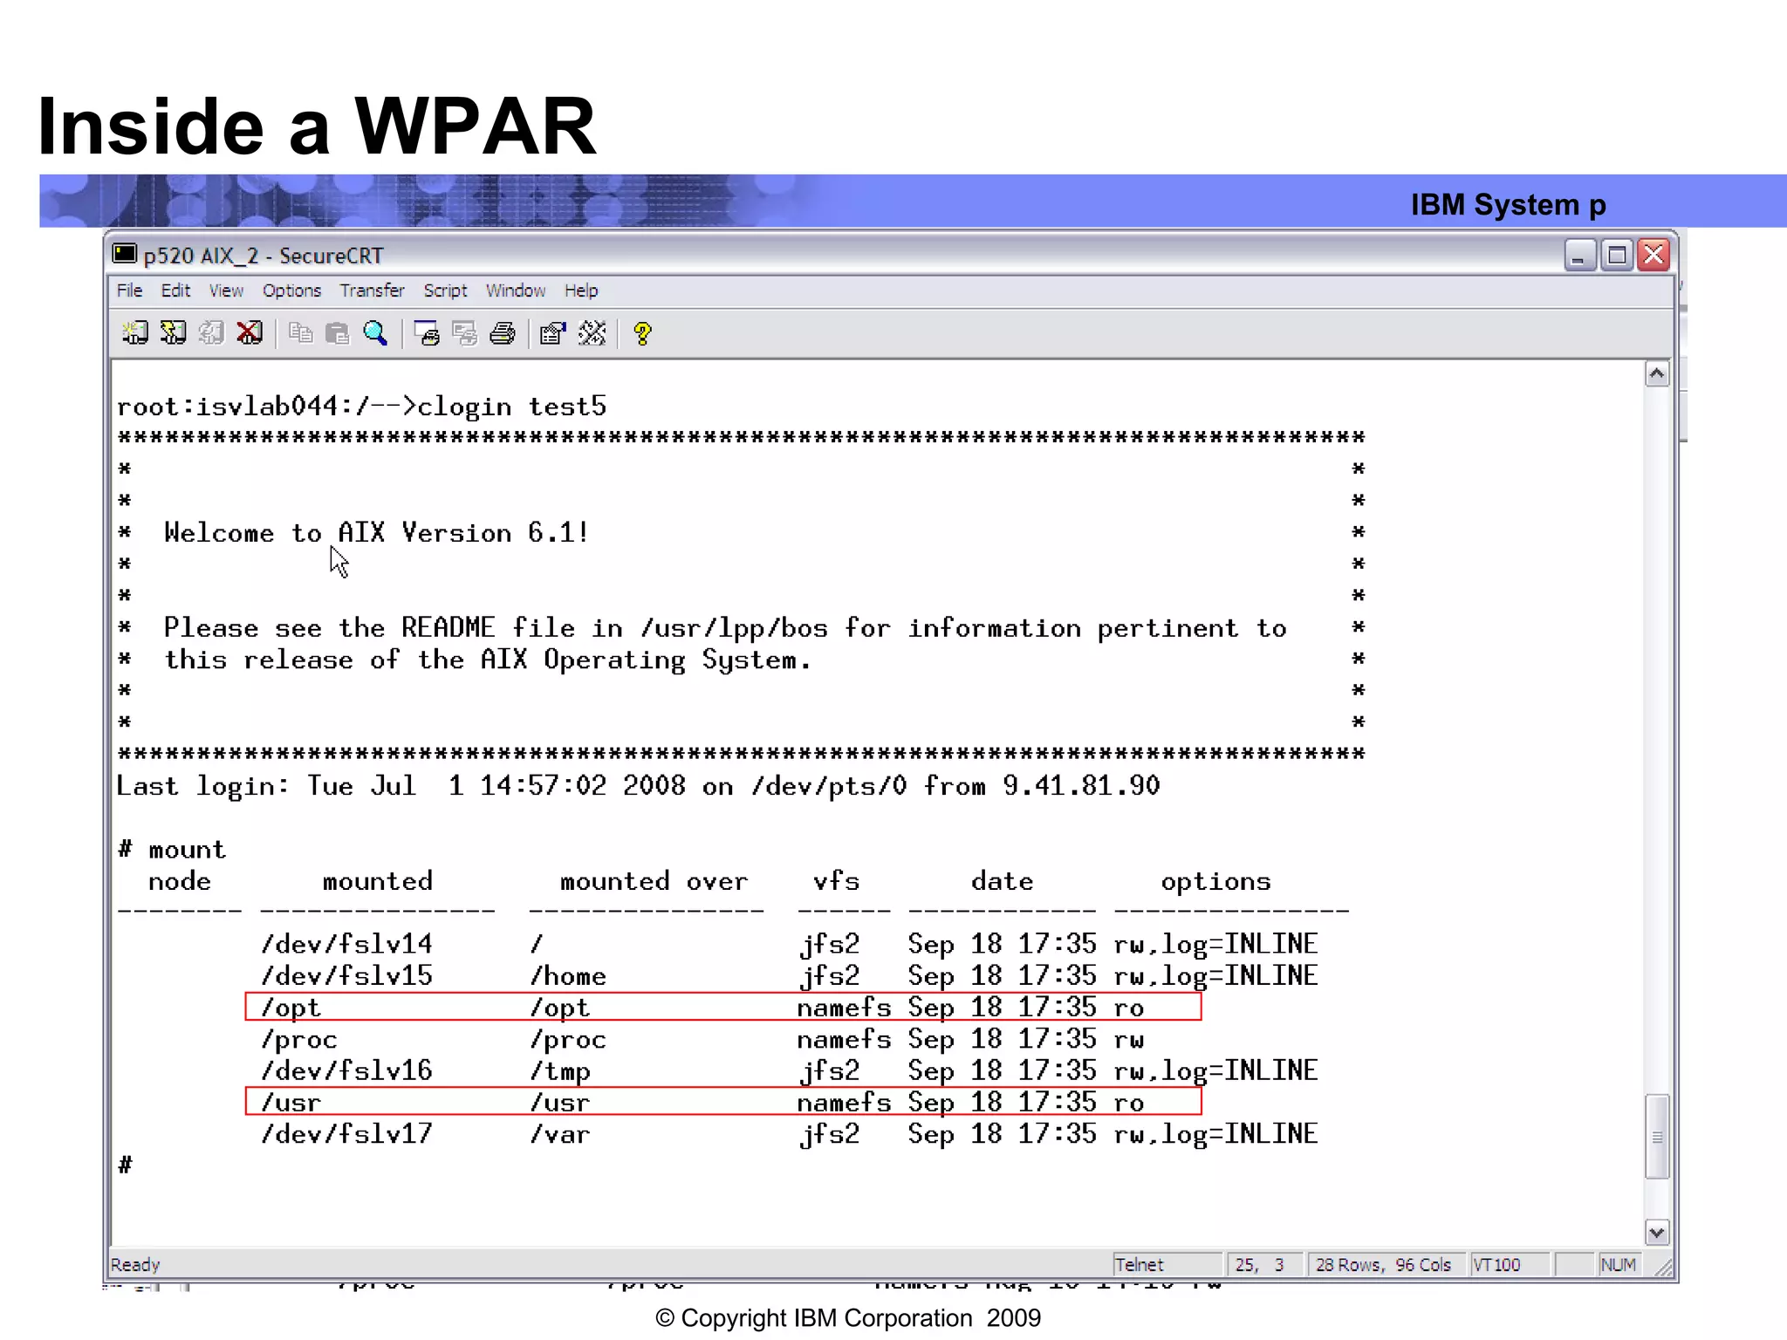Click the Connect toolbar icon

(134, 332)
